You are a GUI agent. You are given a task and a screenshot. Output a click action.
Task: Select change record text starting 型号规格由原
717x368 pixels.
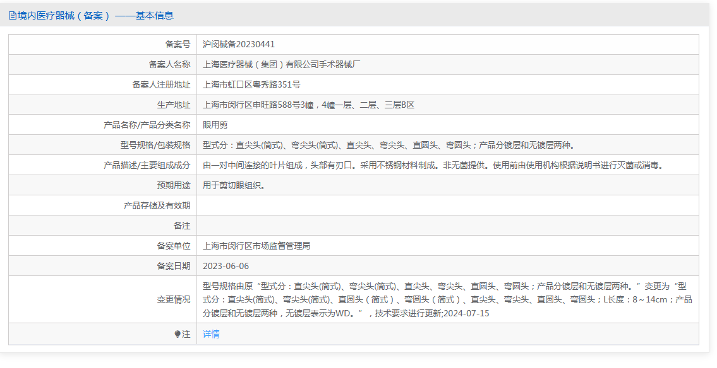click(x=447, y=299)
